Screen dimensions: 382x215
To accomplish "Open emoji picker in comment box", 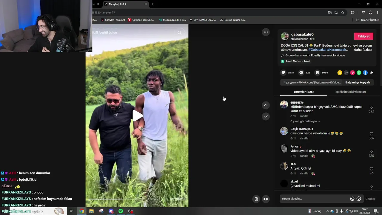I will click(x=359, y=199).
